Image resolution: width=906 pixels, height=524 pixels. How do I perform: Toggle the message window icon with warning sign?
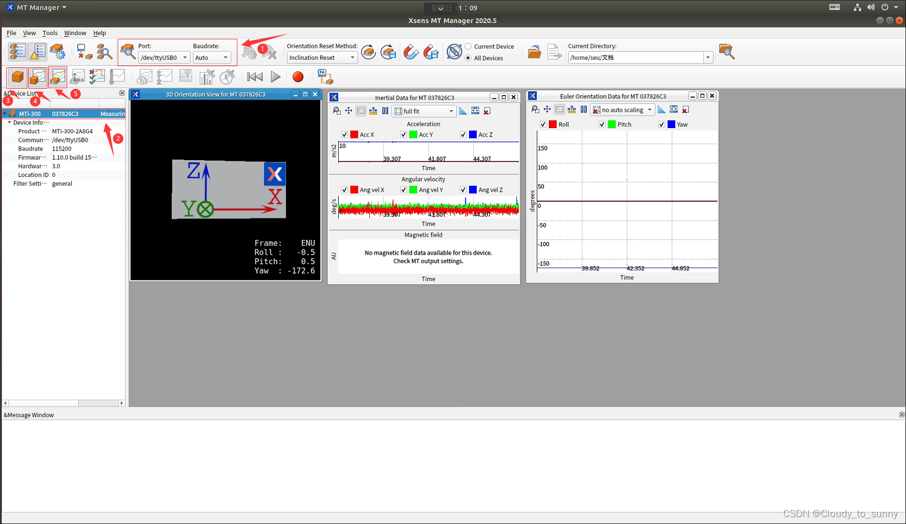click(37, 51)
